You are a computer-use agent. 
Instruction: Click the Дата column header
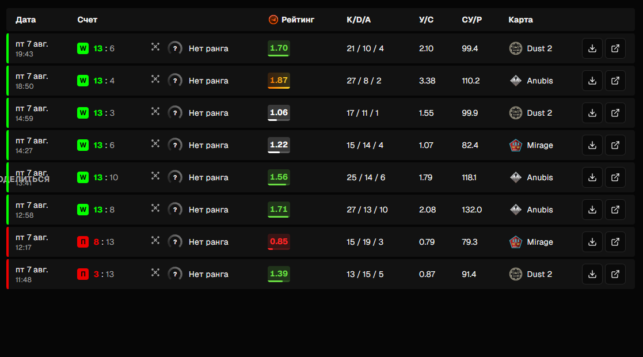pyautogui.click(x=25, y=20)
